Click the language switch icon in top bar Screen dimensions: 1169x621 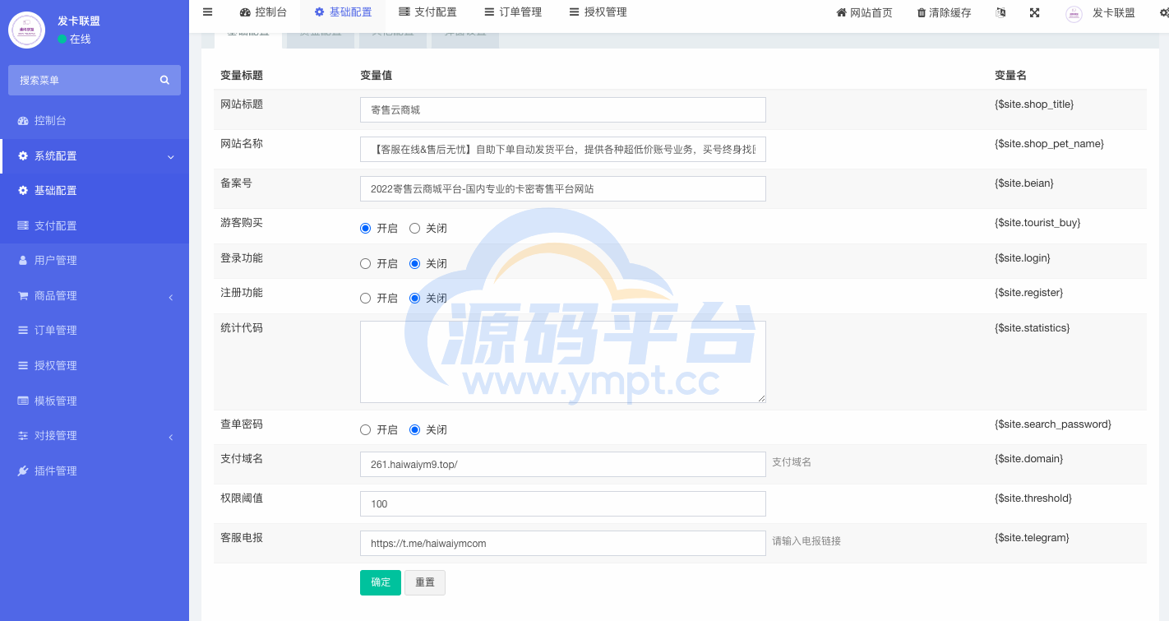coord(1000,12)
